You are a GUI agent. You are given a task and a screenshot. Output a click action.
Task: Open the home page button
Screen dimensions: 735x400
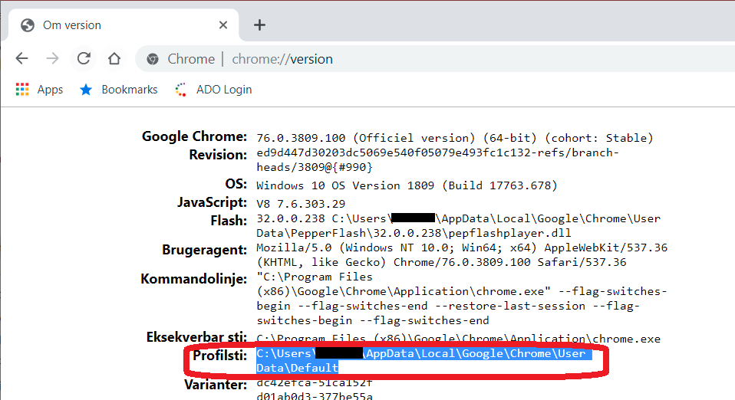114,58
